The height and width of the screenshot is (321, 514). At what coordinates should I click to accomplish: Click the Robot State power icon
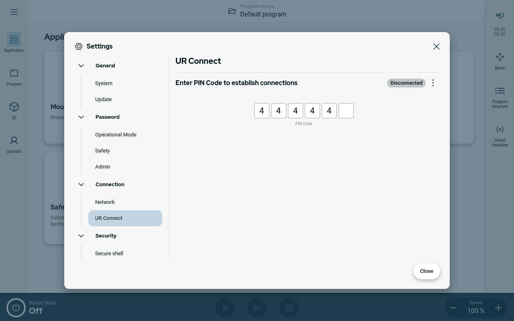pos(16,307)
